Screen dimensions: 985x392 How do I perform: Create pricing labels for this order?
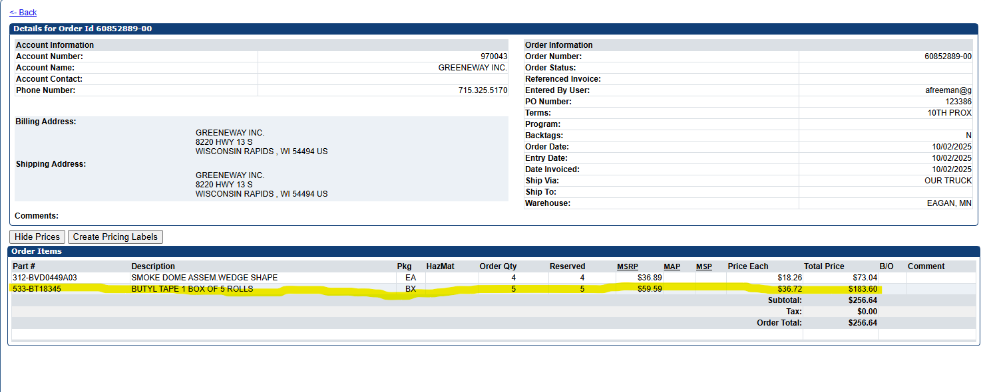(x=115, y=237)
